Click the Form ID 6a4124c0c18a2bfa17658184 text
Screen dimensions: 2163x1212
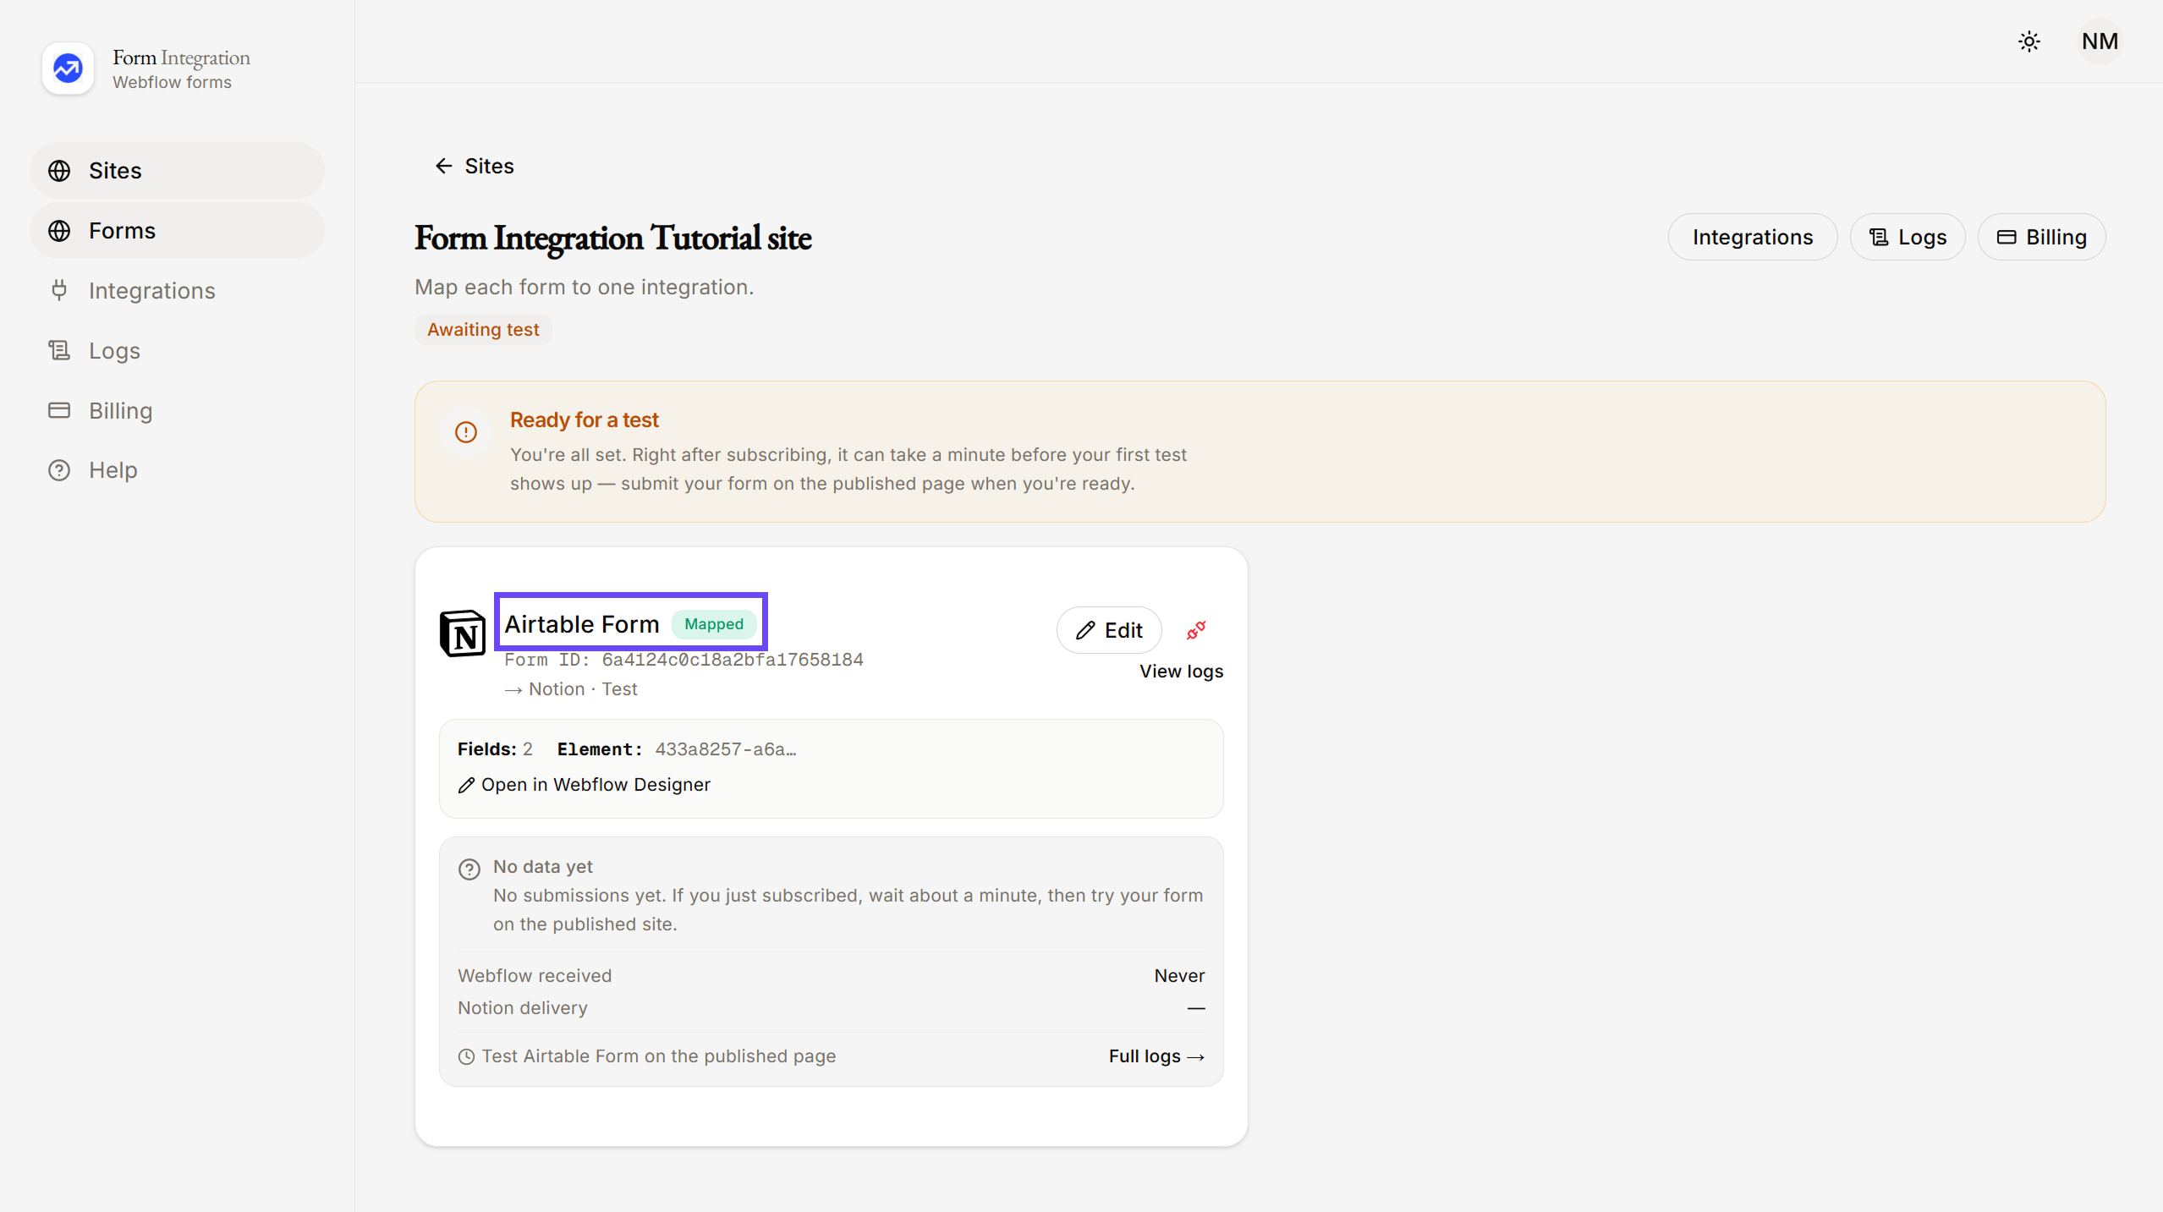pyautogui.click(x=683, y=660)
